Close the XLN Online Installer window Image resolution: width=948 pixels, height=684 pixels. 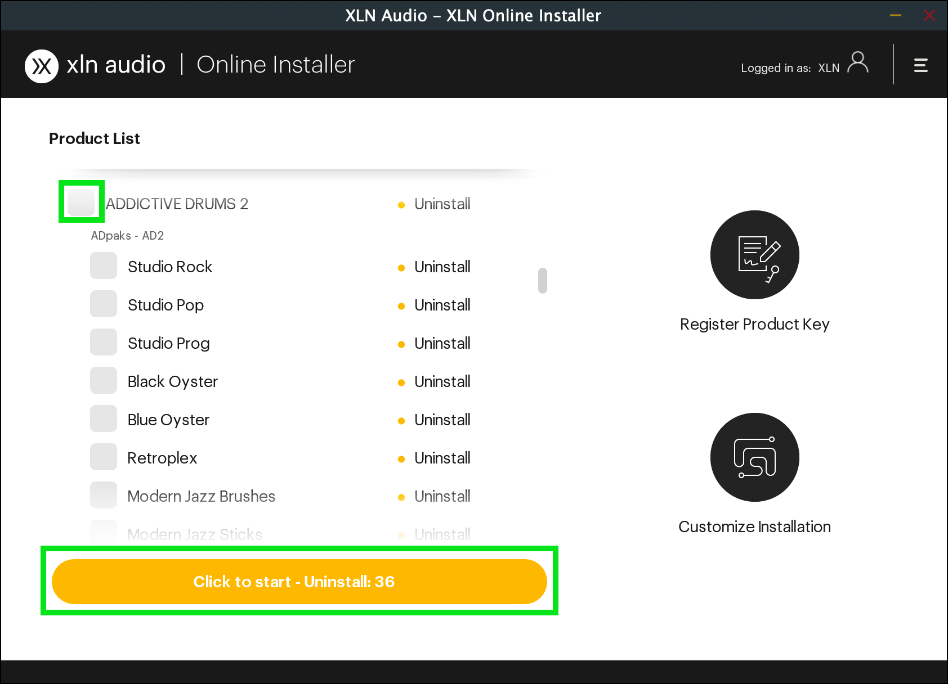tap(929, 15)
